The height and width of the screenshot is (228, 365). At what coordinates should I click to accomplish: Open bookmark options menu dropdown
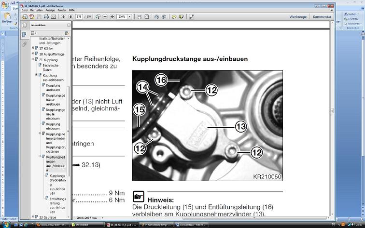33,33
